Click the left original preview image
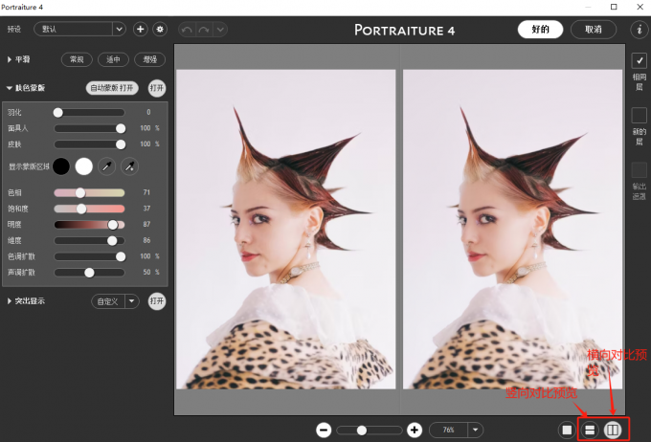 [286, 229]
